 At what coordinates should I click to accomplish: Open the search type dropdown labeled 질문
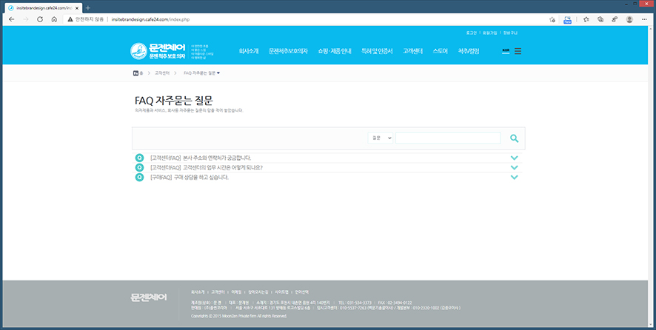pos(381,138)
